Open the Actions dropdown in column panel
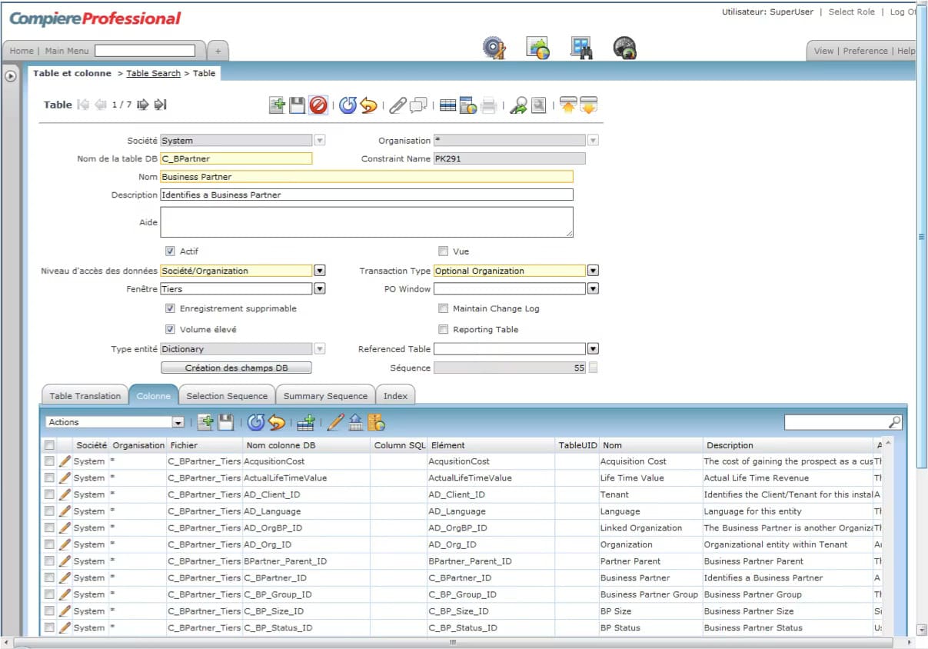 tap(178, 422)
